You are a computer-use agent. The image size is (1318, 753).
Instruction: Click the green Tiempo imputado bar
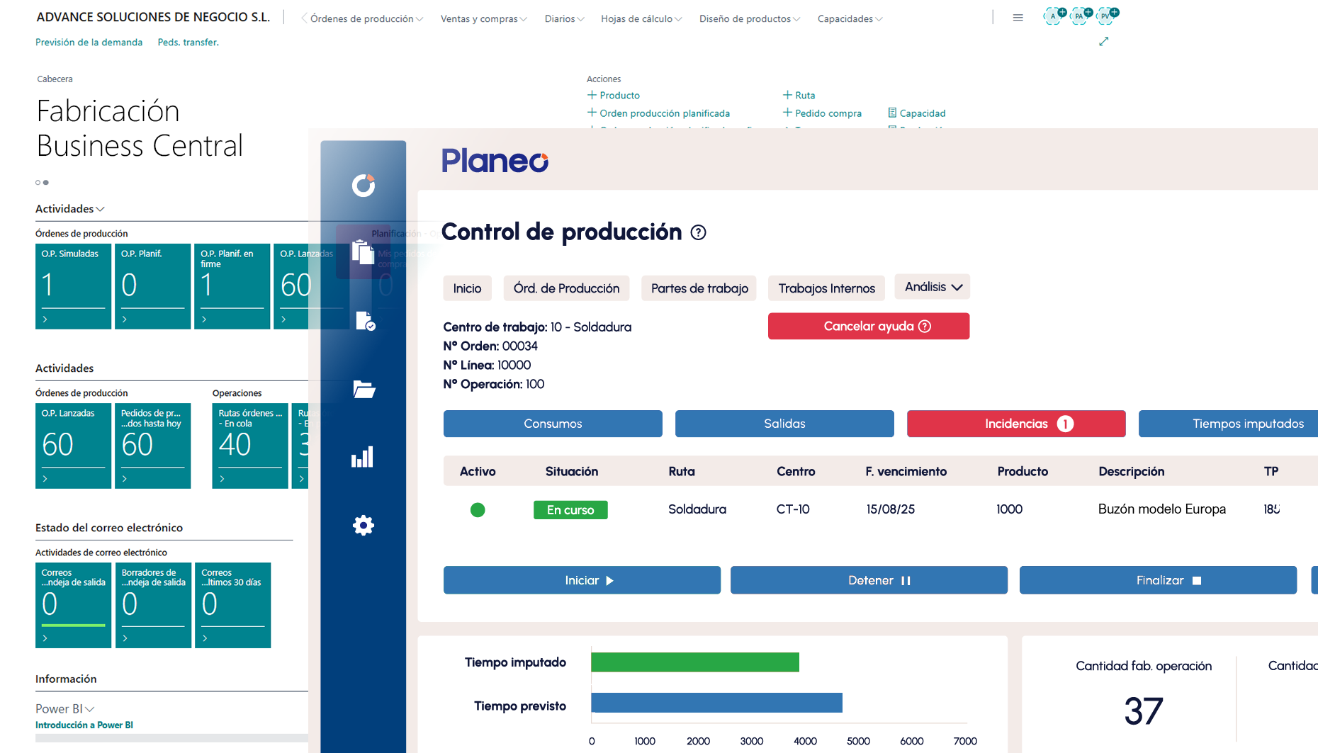click(x=695, y=662)
